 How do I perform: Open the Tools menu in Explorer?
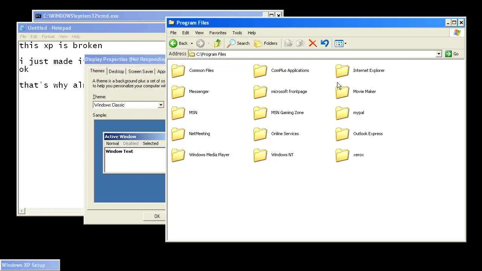pos(237,33)
